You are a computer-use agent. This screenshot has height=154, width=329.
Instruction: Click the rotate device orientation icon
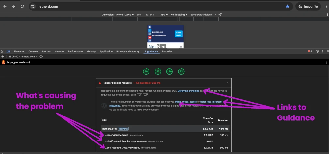(220, 15)
